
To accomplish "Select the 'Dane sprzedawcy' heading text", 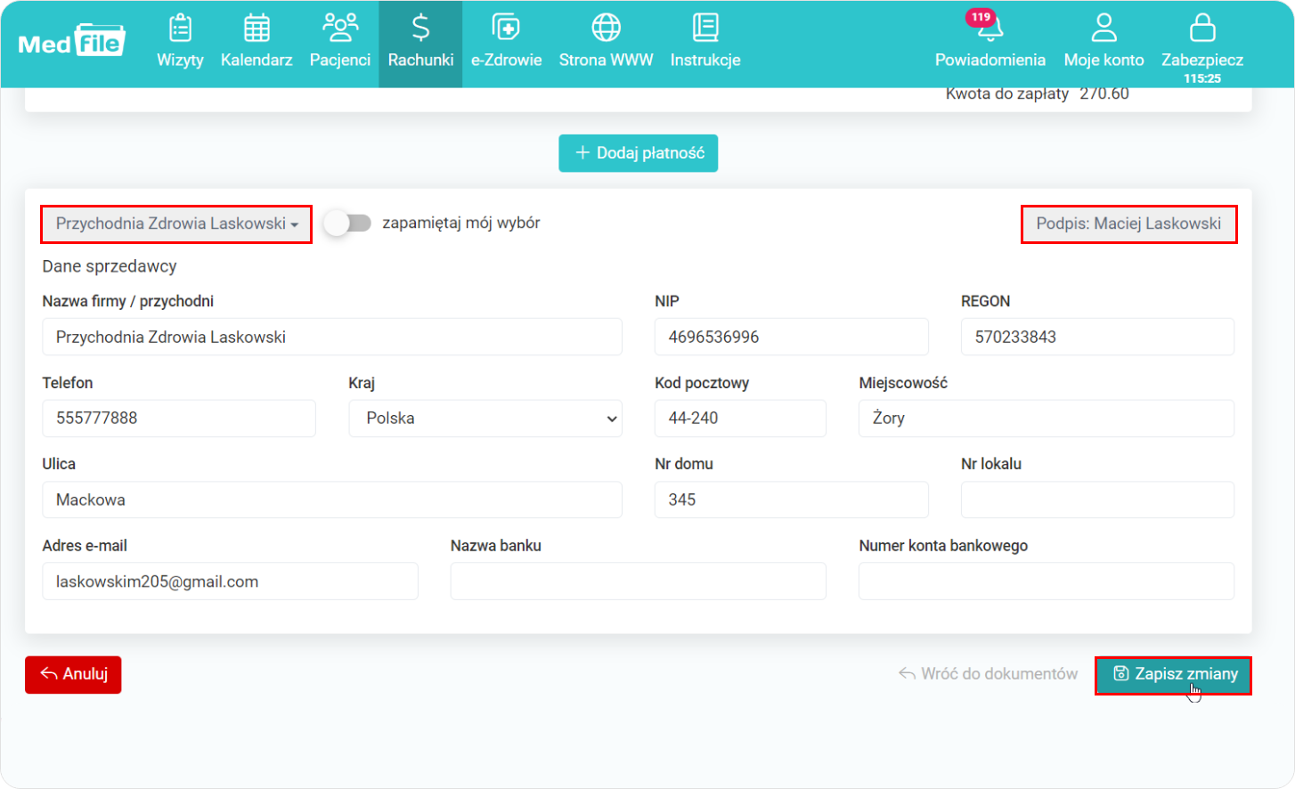I will click(x=110, y=266).
